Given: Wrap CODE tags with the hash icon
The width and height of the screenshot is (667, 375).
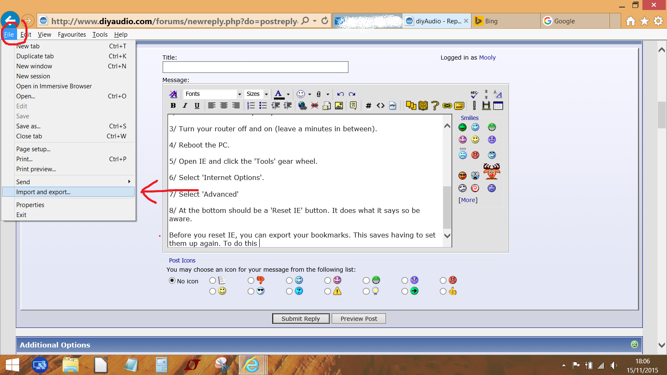Looking at the screenshot, I should click(369, 106).
